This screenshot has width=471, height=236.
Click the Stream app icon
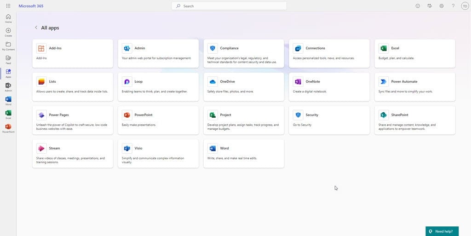click(x=41, y=148)
